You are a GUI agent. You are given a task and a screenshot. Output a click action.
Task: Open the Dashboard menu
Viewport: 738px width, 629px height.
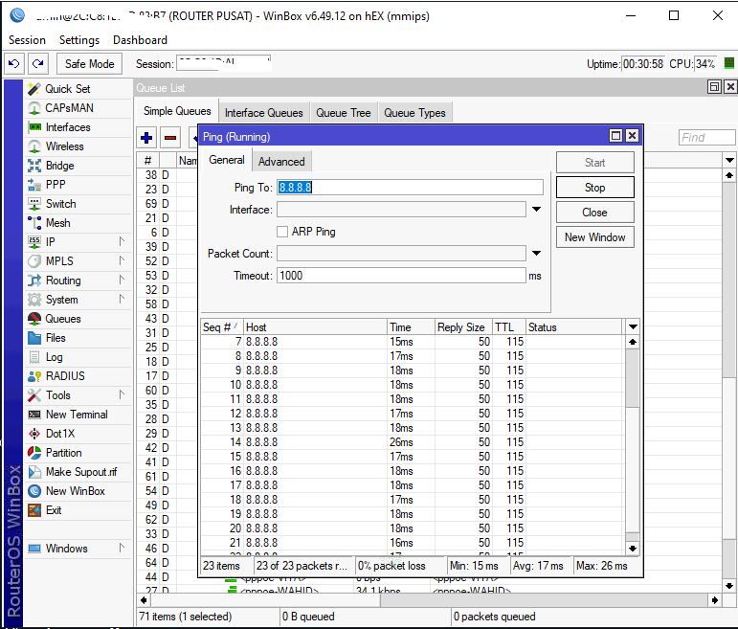click(141, 40)
